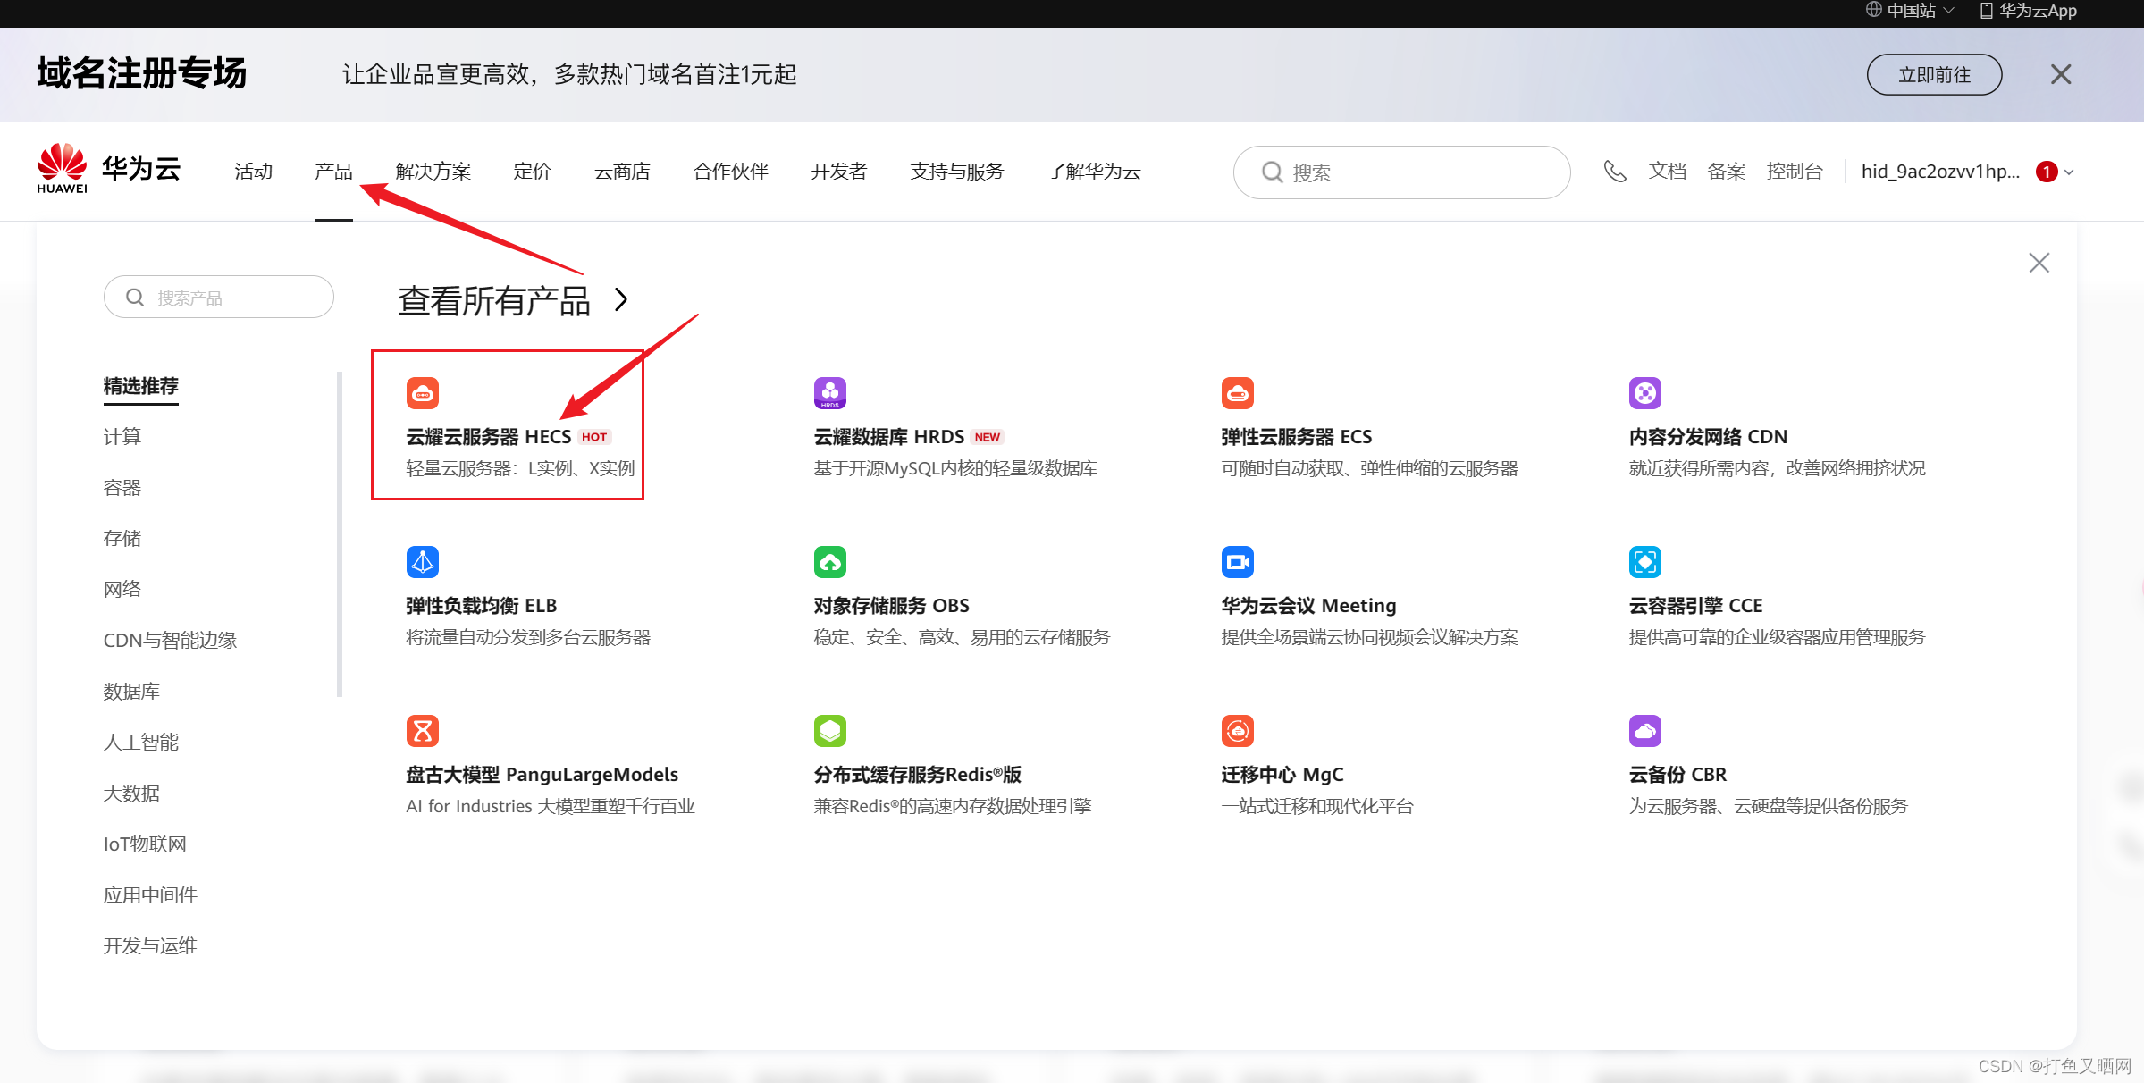Click the 立即前往 banner button
This screenshot has height=1083, width=2144.
pyautogui.click(x=1933, y=75)
